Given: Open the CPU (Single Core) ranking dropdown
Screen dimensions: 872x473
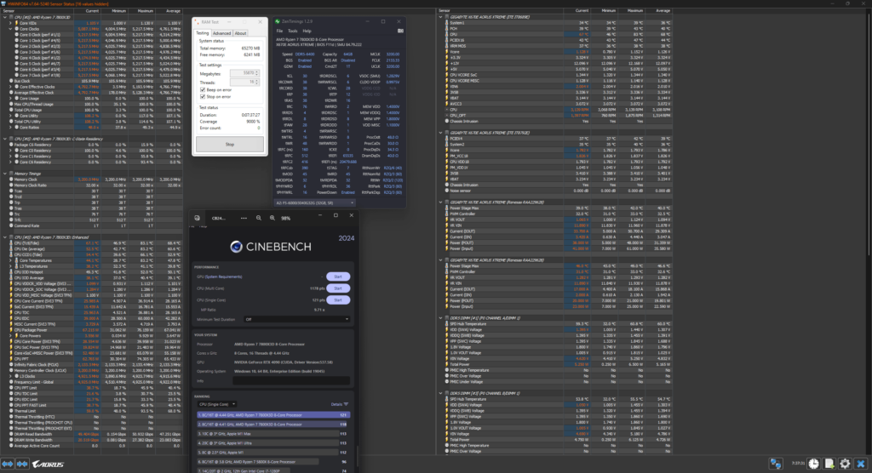Looking at the screenshot, I should [x=217, y=404].
